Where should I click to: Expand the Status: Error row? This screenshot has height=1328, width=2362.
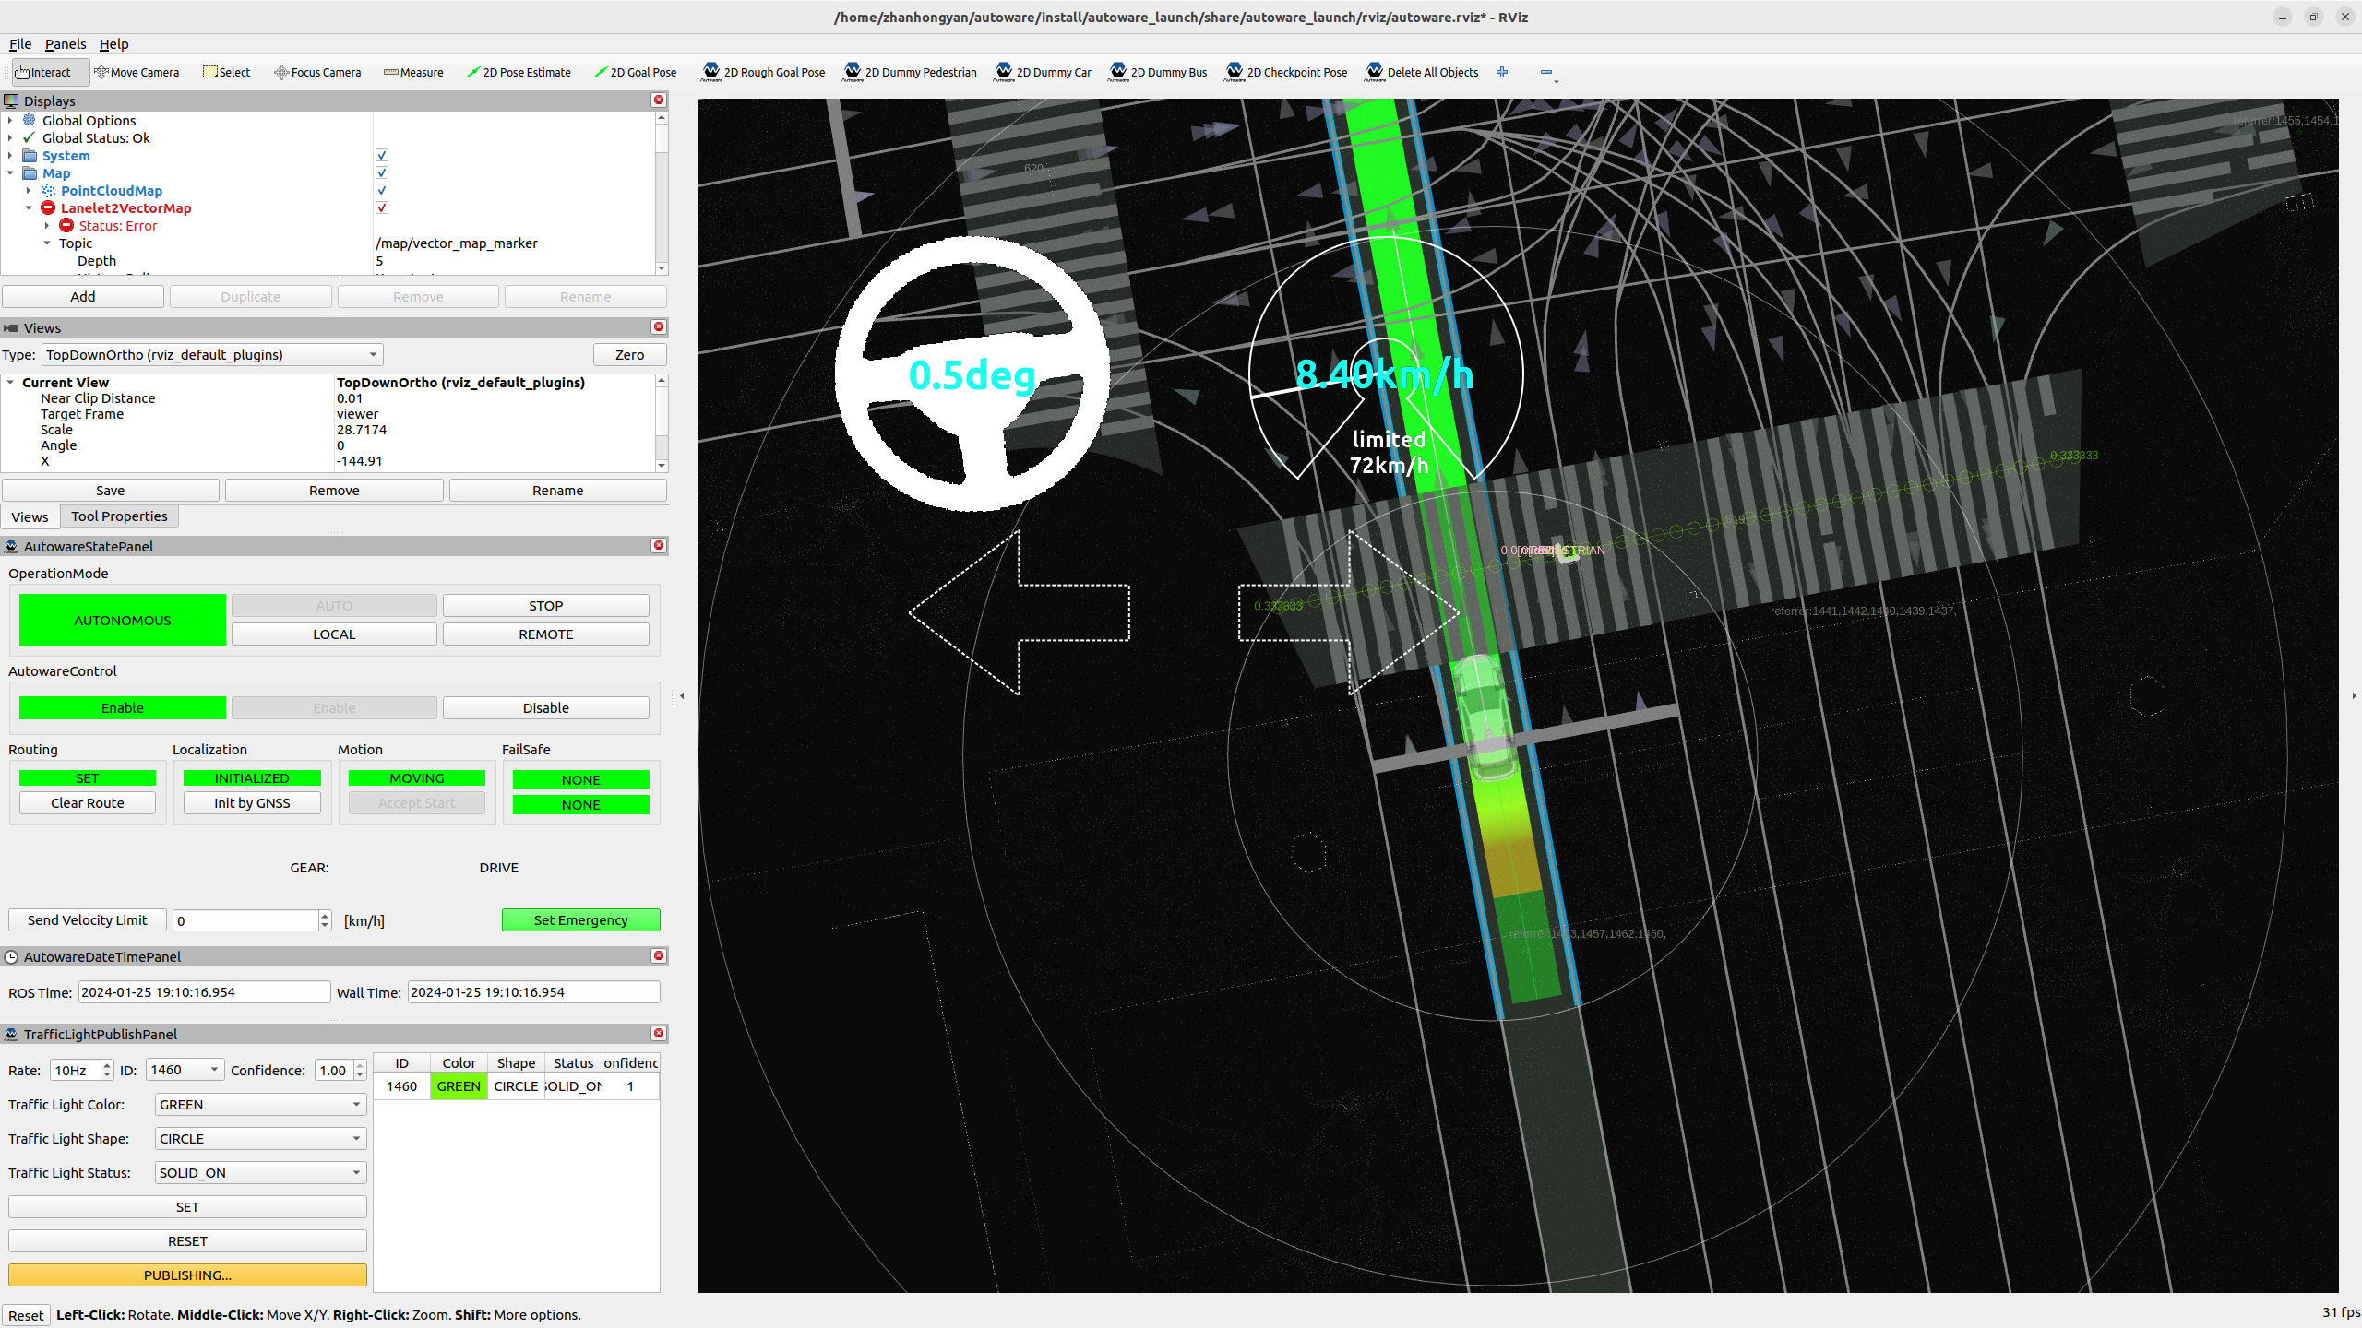tap(47, 225)
